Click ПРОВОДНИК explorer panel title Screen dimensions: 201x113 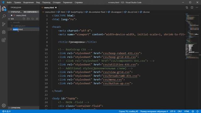(x=16, y=8)
